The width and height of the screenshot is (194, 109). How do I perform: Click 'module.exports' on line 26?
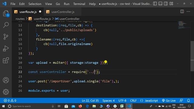[x=42, y=91]
